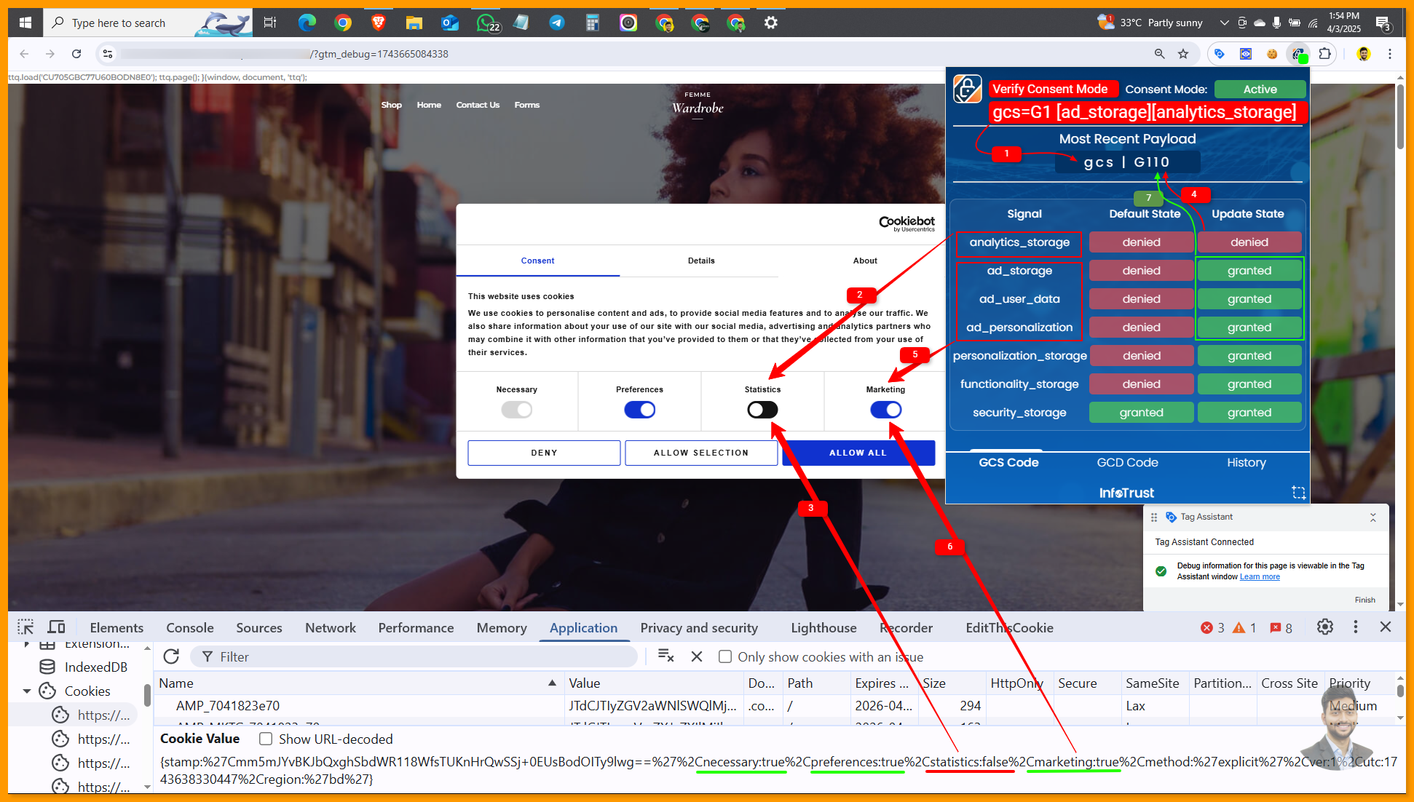Click the clear all cookies icon
Screen dimensions: 1414x802
tap(665, 656)
